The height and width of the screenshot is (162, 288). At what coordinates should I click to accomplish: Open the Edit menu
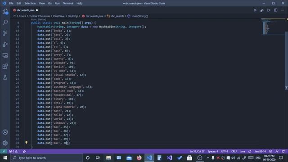[x=19, y=3]
